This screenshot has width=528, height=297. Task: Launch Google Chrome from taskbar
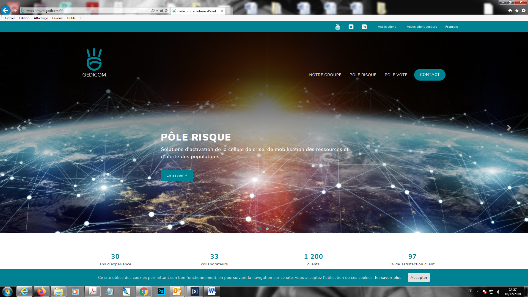coord(144,291)
